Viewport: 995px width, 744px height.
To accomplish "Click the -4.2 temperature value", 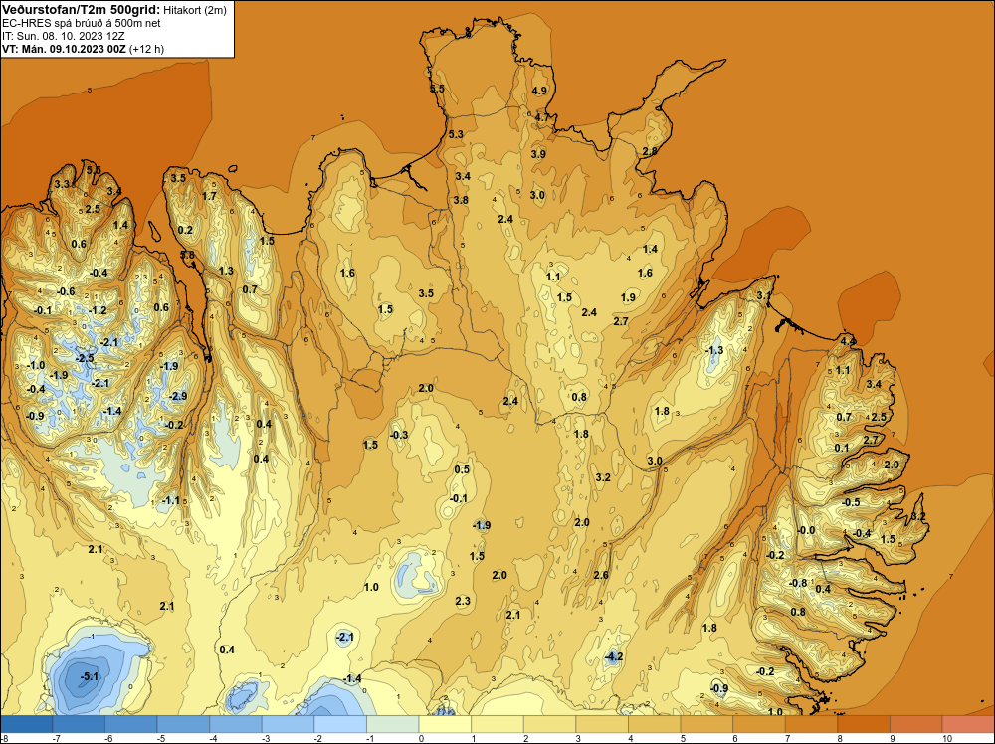I will 613,657.
